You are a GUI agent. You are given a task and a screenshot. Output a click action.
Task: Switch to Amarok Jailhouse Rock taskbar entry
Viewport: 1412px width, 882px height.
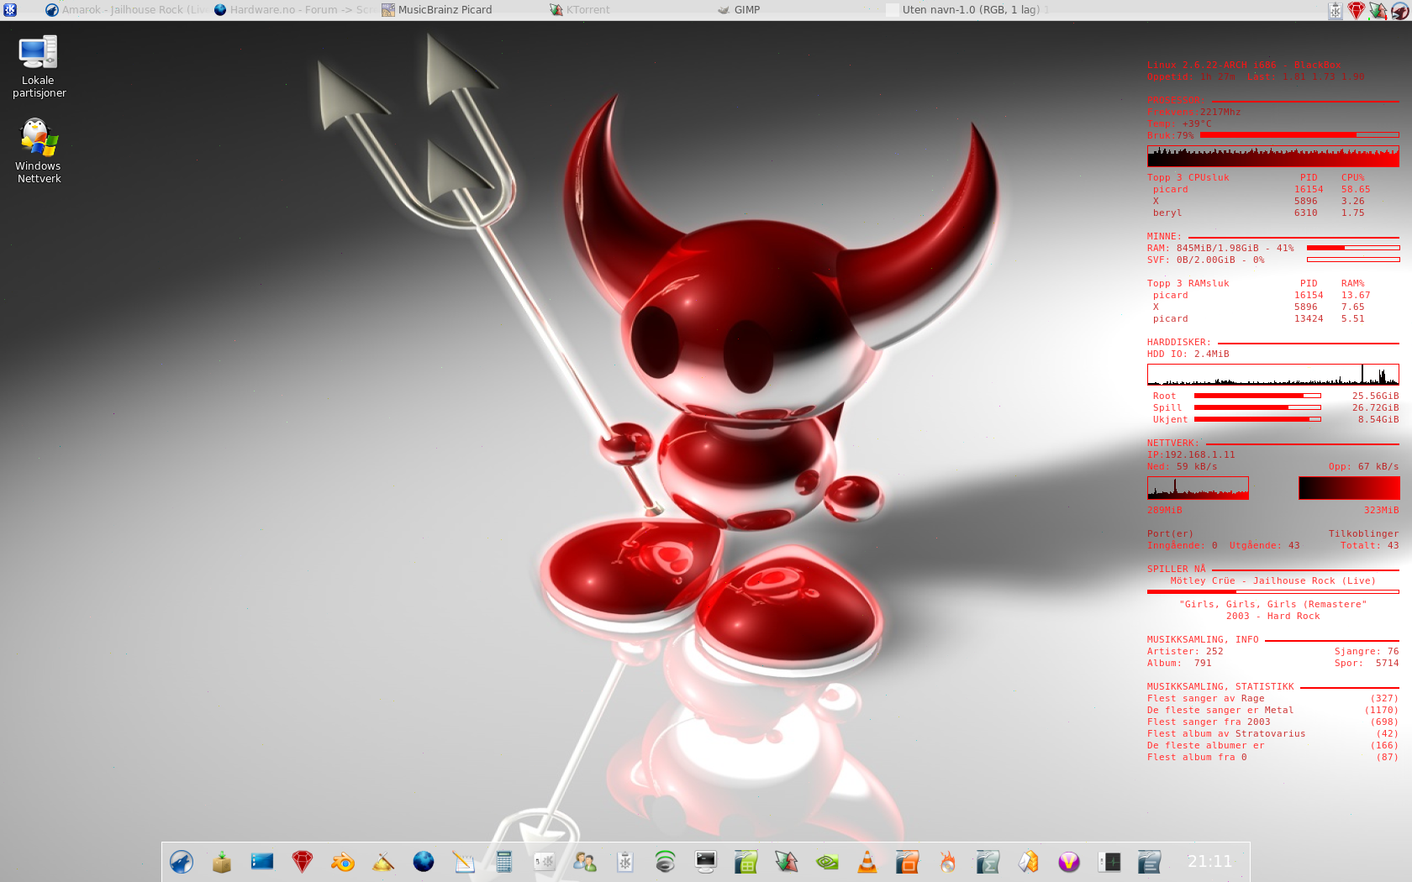[126, 10]
